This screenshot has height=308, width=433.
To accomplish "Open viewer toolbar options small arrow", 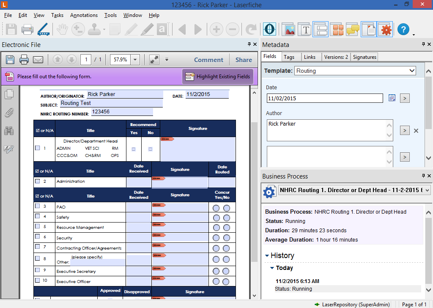I will tap(167, 59).
